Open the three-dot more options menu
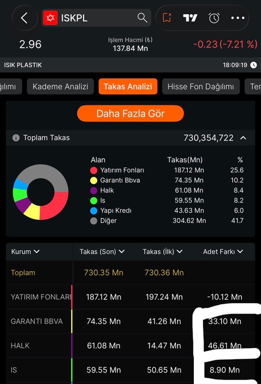This screenshot has width=261, height=384. pos(237,18)
